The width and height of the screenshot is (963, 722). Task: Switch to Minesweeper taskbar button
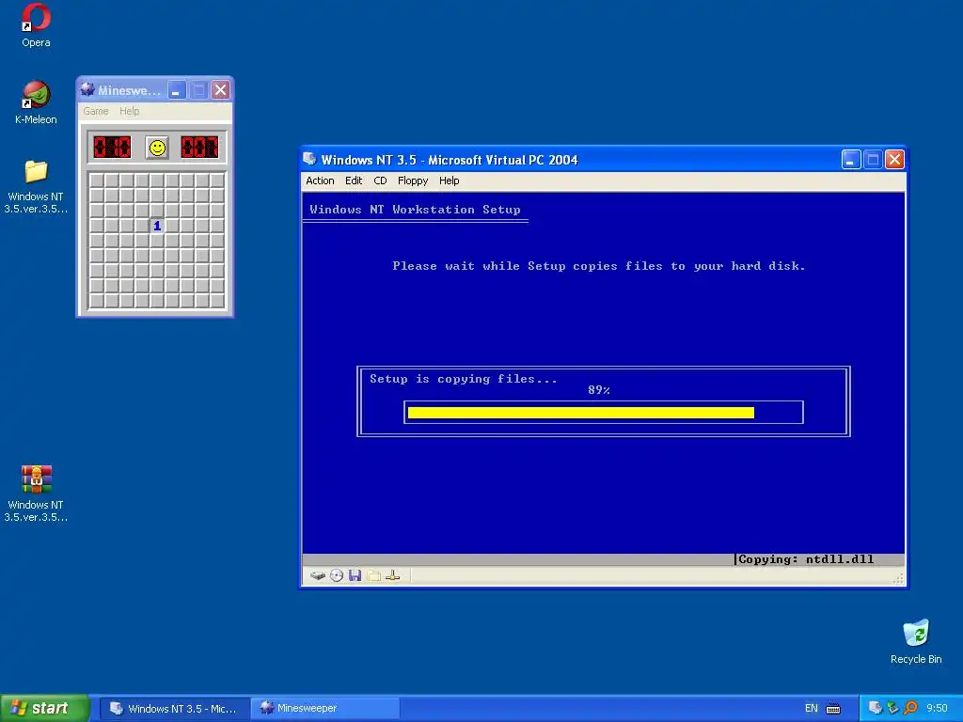[x=325, y=709]
